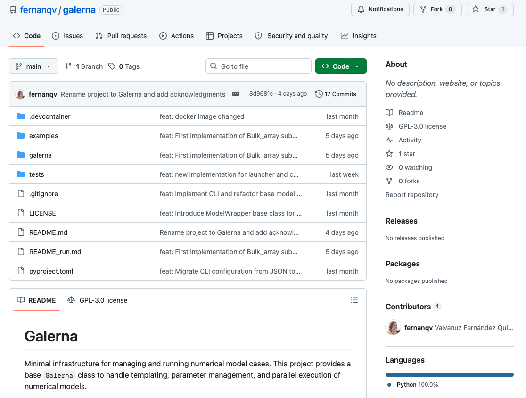
Task: Open the .devcontainer folder
Action: coord(49,116)
